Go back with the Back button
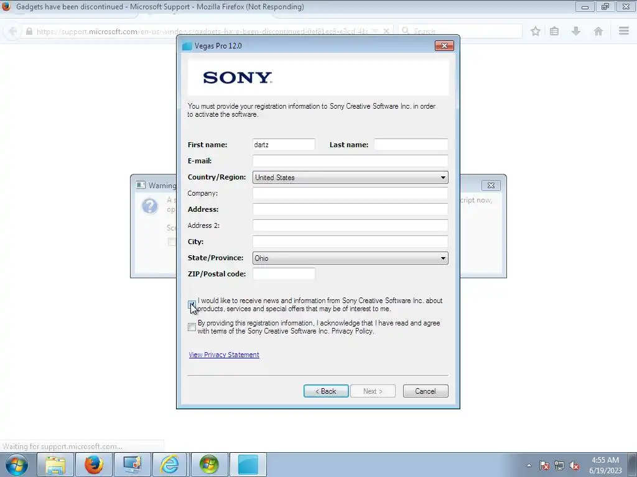Viewport: 637px width, 477px height. pos(326,391)
